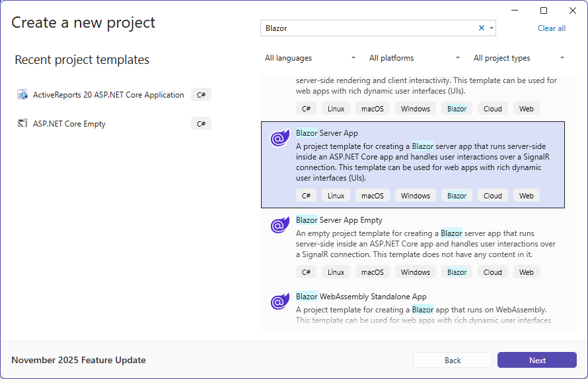
Task: Select ActiveReports 20 ASP.NET Core Application template
Action: [x=108, y=94]
